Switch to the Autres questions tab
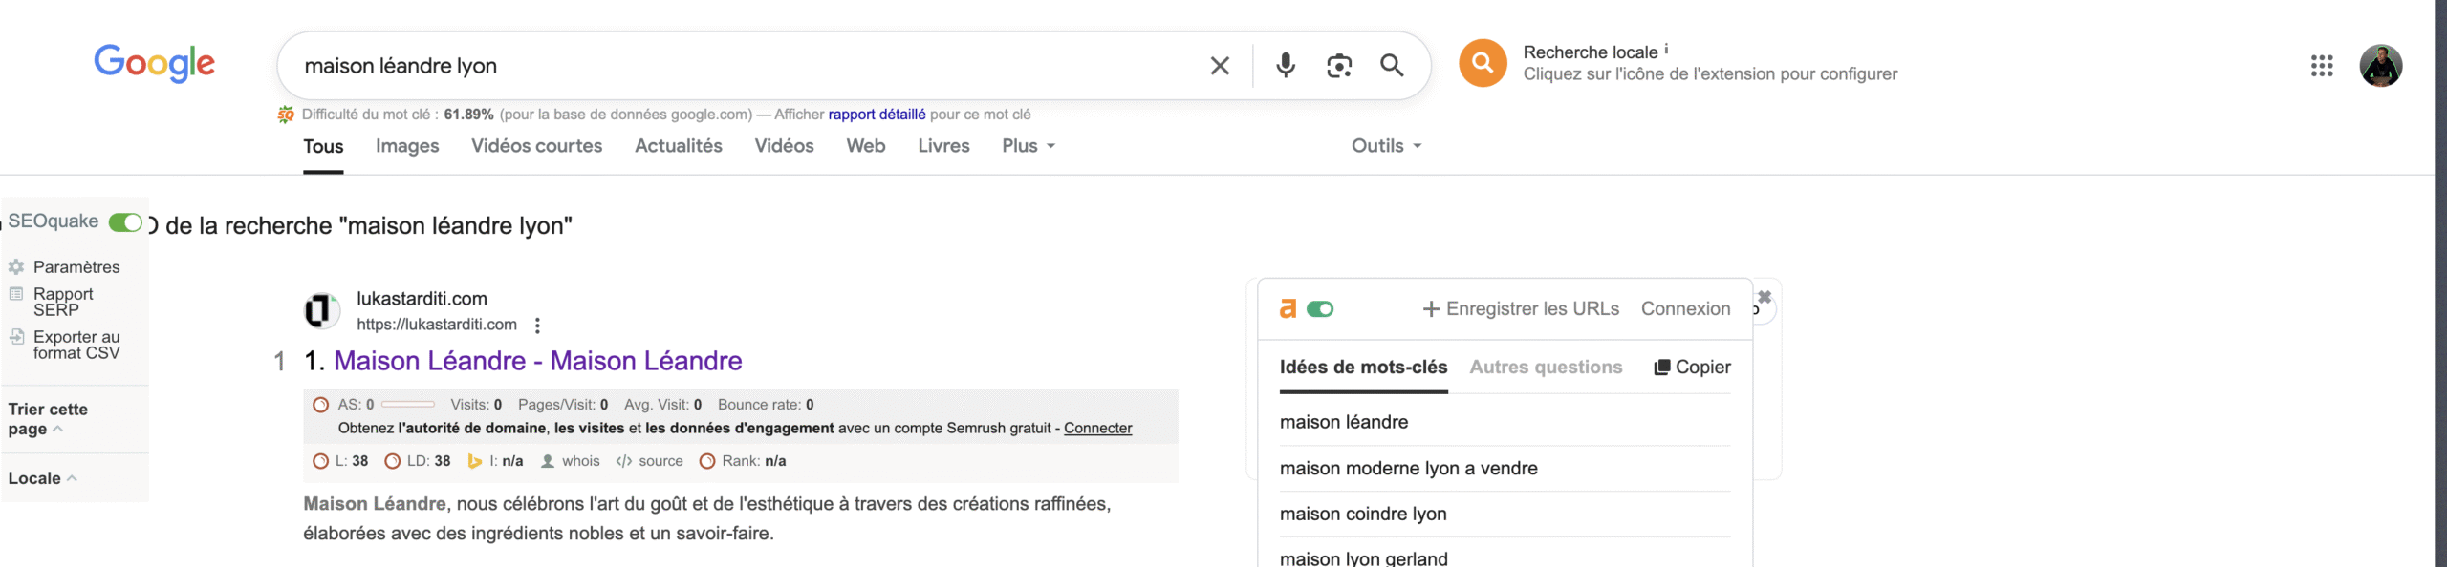The image size is (2447, 567). [1546, 367]
